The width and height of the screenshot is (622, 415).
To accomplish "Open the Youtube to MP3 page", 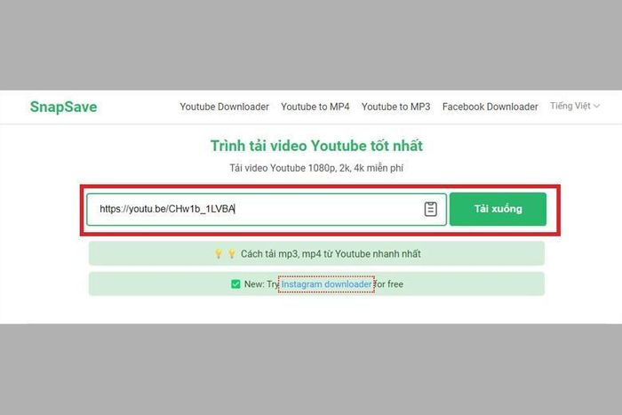I will tap(395, 107).
